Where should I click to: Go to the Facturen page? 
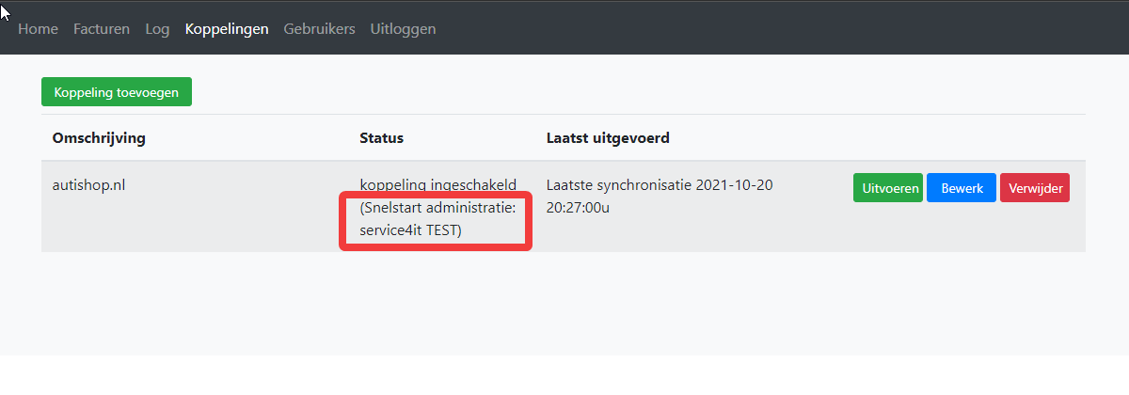coord(102,29)
